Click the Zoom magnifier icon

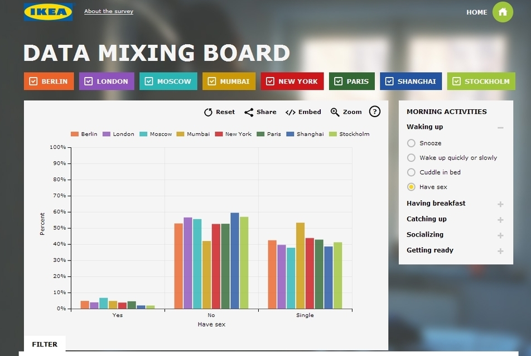click(x=335, y=112)
